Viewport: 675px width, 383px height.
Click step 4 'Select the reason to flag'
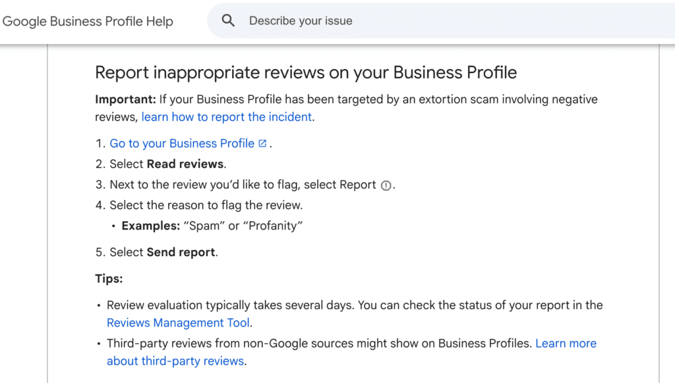(206, 205)
